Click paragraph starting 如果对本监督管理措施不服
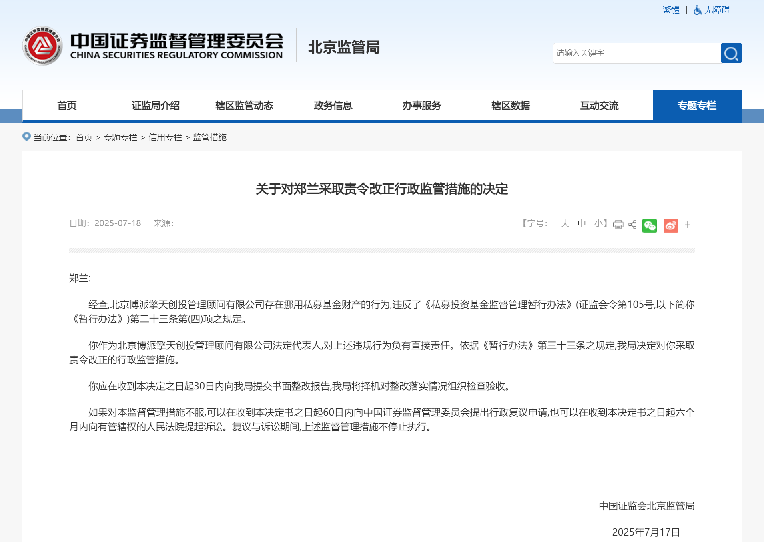This screenshot has height=542, width=764. point(382,420)
